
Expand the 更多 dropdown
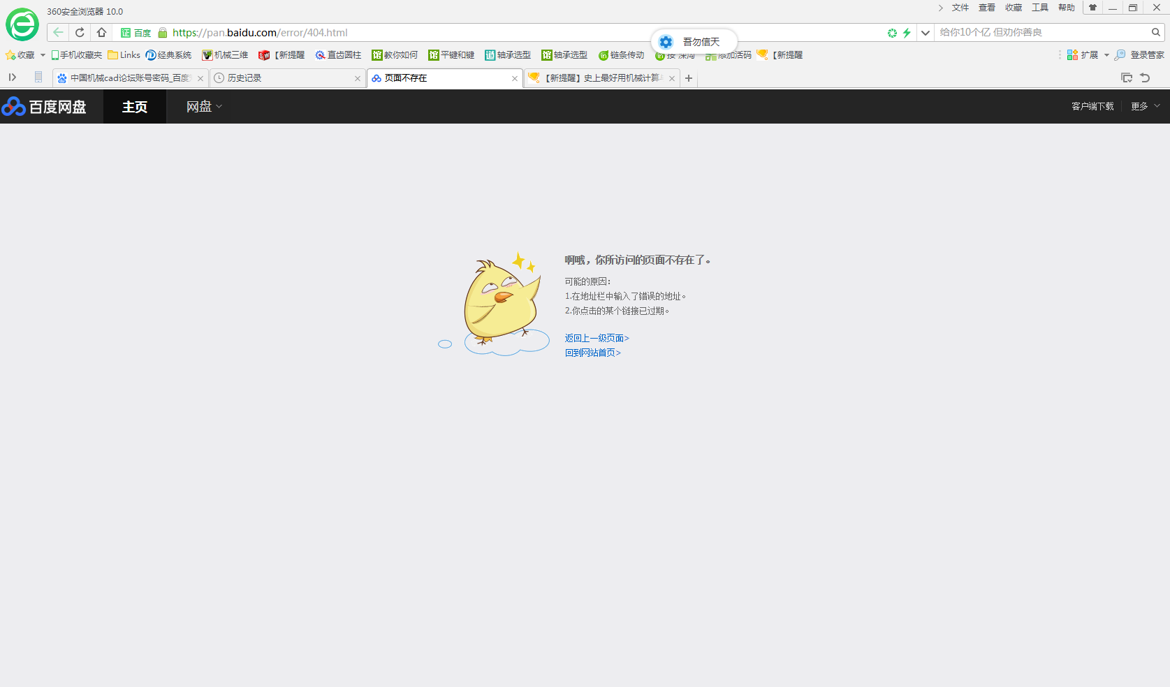pos(1146,106)
